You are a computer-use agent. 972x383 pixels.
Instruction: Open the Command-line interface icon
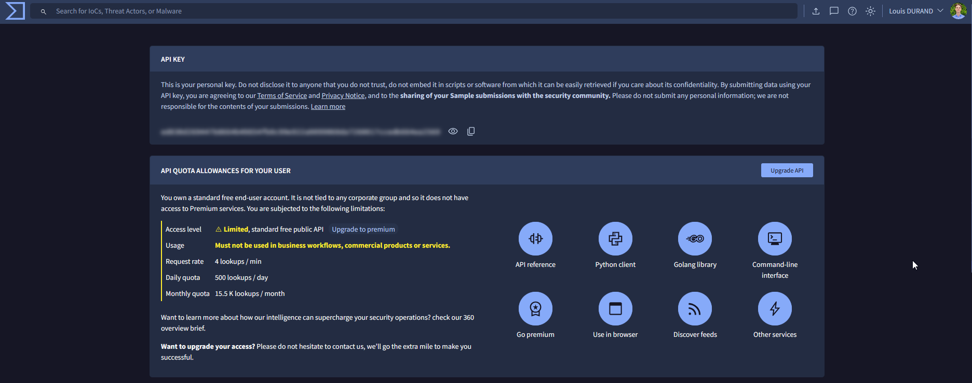[775, 238]
